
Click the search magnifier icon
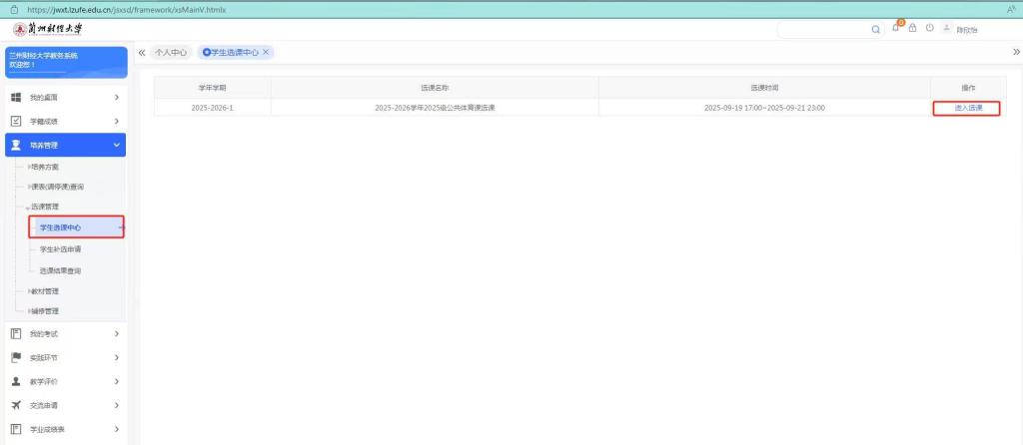(876, 29)
